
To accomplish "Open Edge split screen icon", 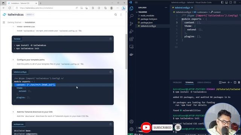I will coord(81,8).
